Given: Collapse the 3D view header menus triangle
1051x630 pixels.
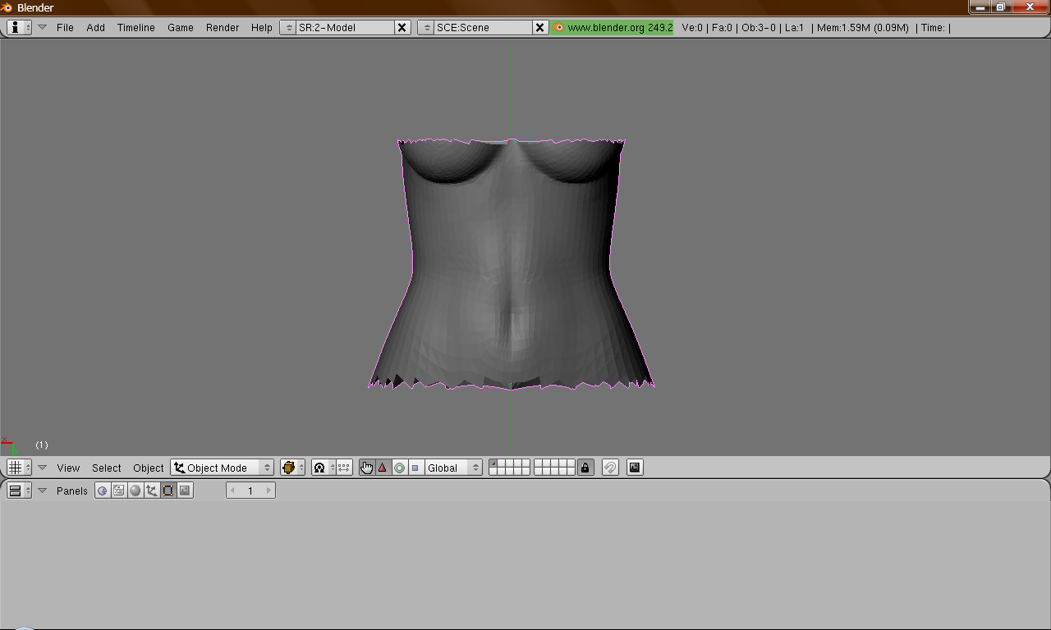Looking at the screenshot, I should point(43,468).
